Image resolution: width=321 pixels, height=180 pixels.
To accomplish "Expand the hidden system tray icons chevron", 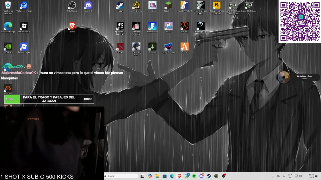I will tap(273, 176).
